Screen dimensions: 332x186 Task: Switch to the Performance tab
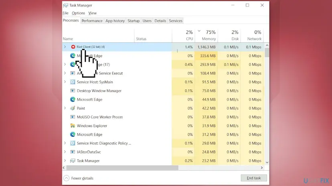(x=92, y=21)
